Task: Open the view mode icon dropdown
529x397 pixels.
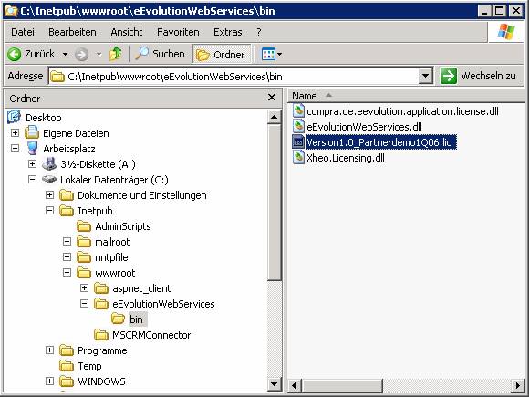Action: click(272, 54)
